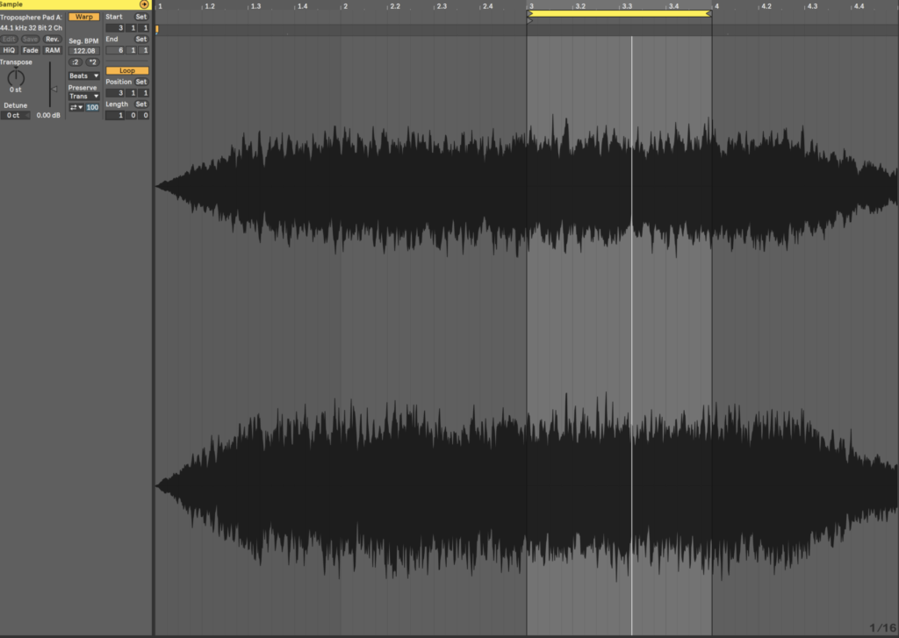Toggle the Warp switch

[84, 17]
